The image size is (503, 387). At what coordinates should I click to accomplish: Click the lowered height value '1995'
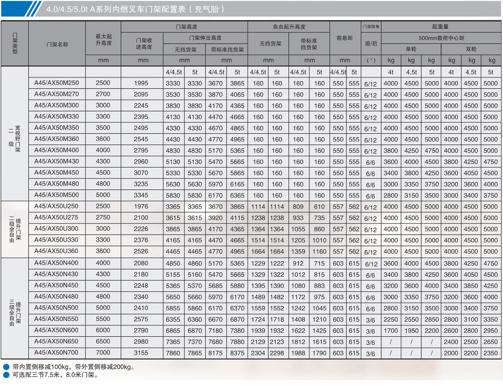point(141,83)
